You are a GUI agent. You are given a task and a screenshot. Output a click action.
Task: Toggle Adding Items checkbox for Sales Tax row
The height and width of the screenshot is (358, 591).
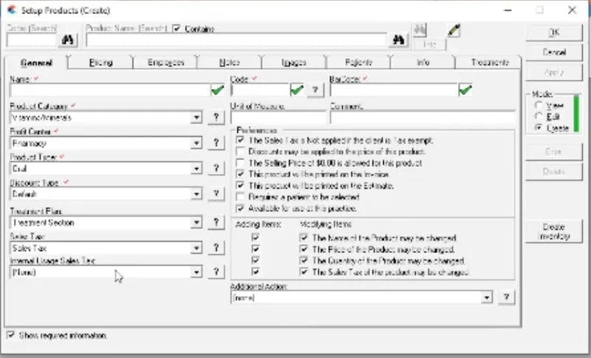(256, 271)
